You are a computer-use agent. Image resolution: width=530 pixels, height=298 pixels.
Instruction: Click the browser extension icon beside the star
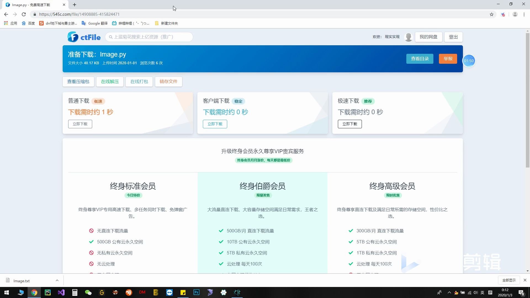(x=503, y=14)
